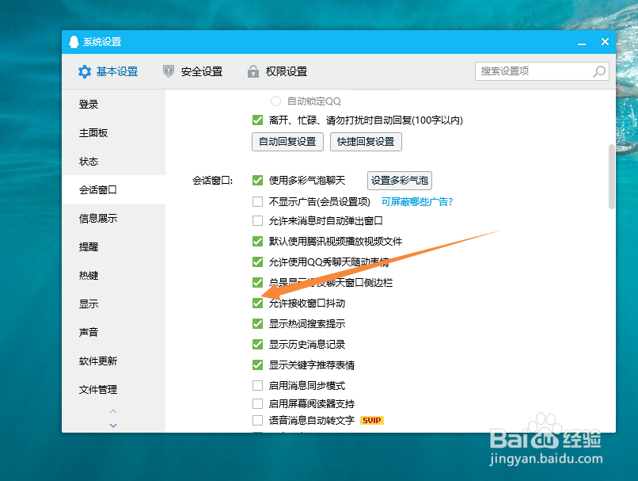
Task: Uncheck 显示关键字推荐表情 checkbox
Action: pos(257,365)
